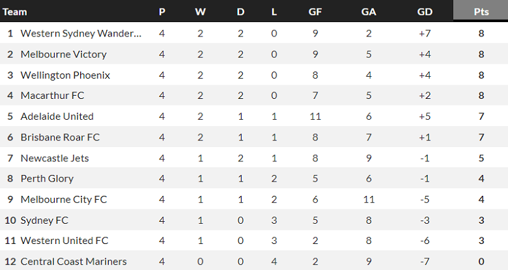The width and height of the screenshot is (508, 270).
Task: Click Western United FC team name
Action: pos(64,241)
